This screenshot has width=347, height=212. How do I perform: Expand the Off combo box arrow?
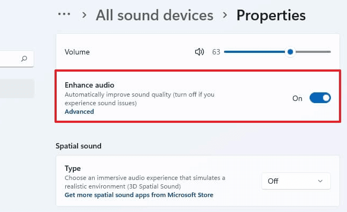click(x=320, y=181)
